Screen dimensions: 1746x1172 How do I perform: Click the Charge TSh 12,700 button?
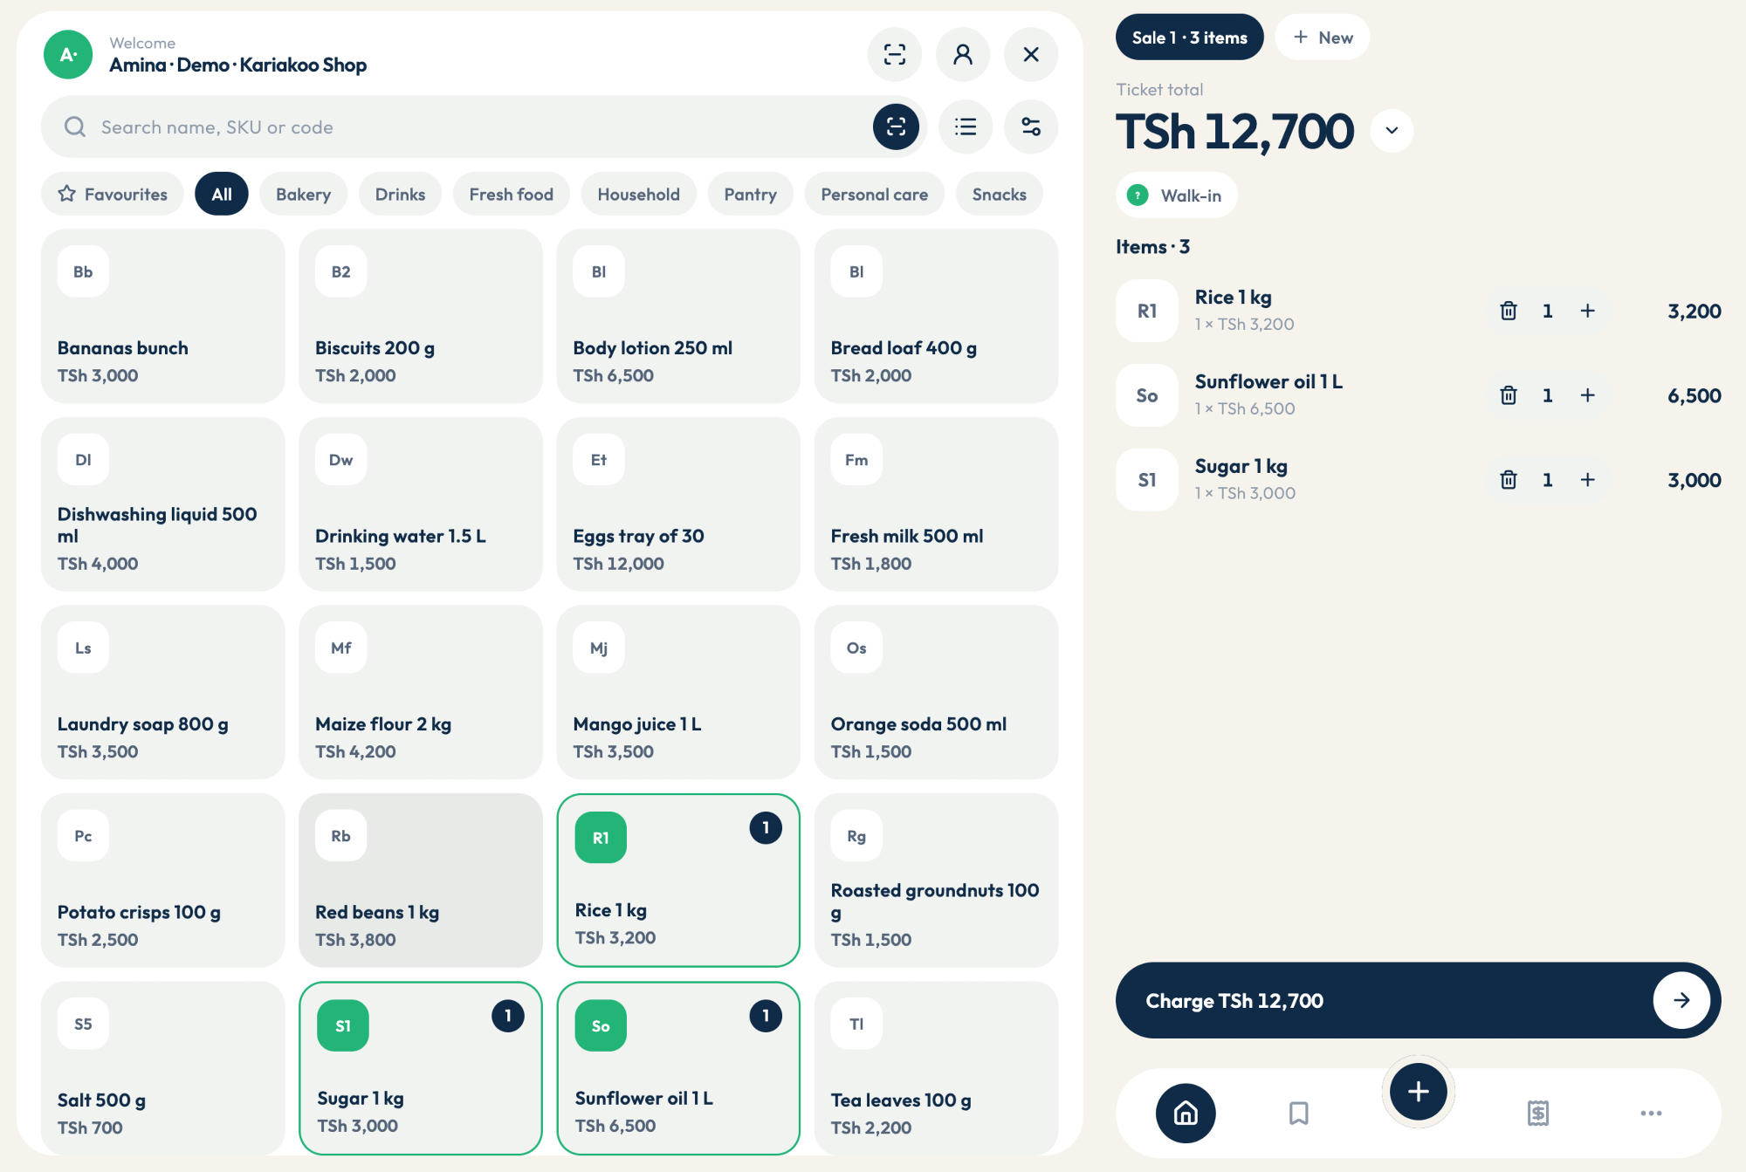click(x=1418, y=1000)
